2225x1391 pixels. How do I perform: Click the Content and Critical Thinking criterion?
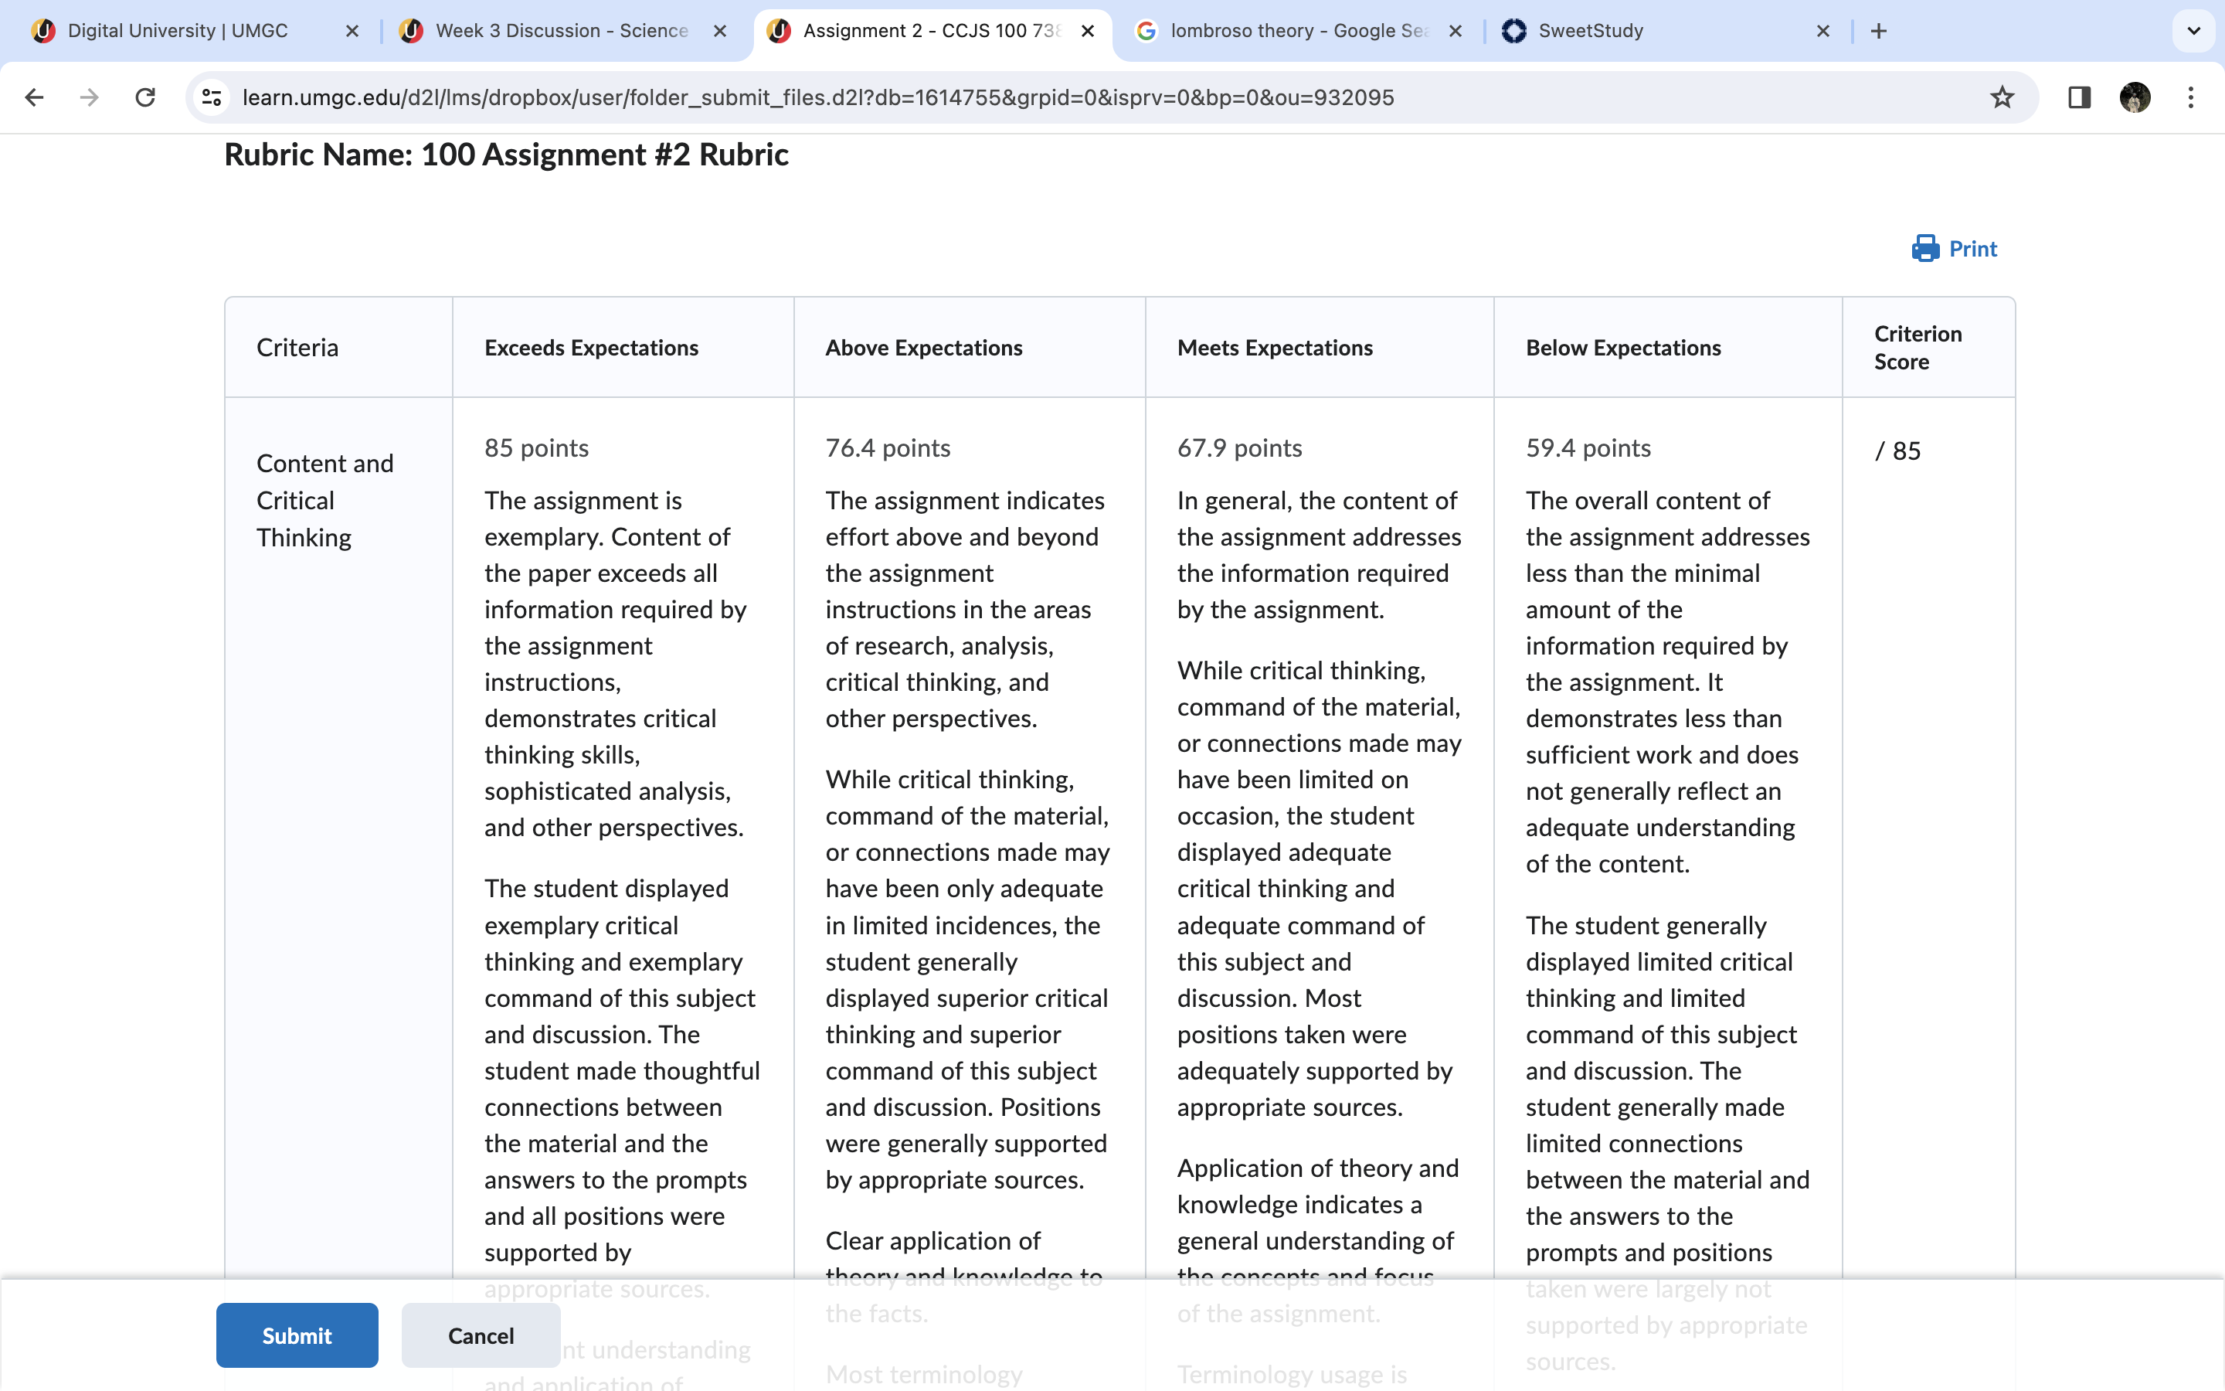(324, 501)
